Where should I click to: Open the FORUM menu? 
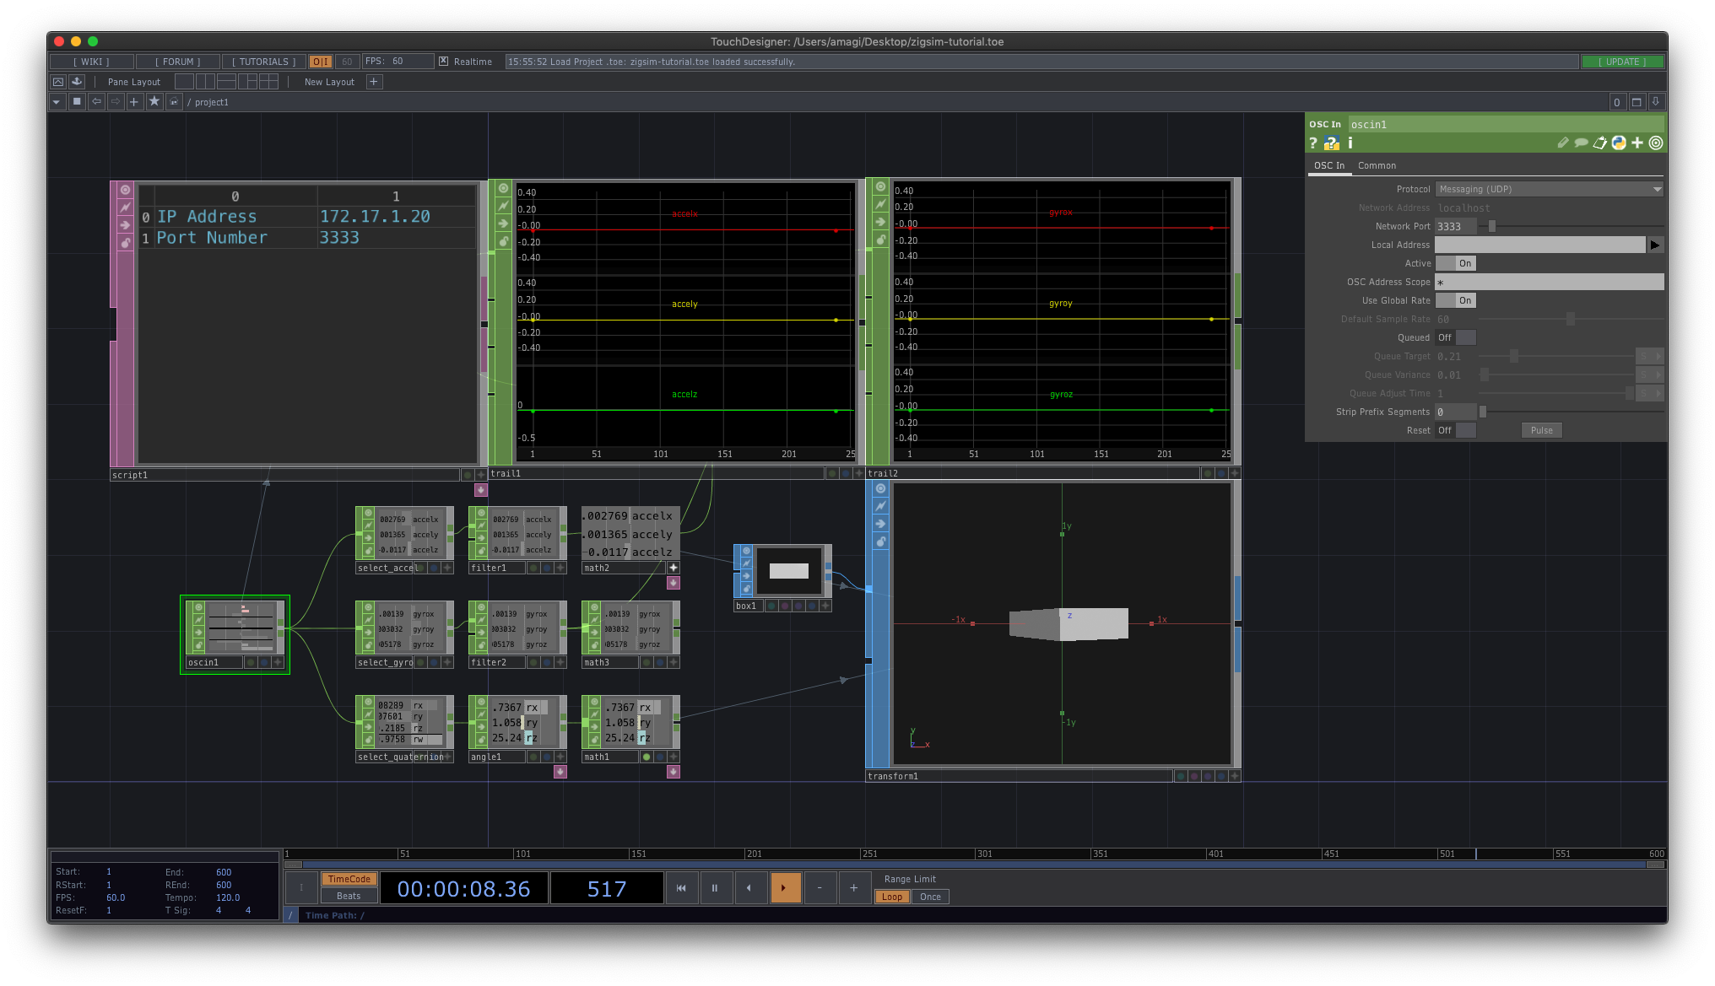[178, 62]
